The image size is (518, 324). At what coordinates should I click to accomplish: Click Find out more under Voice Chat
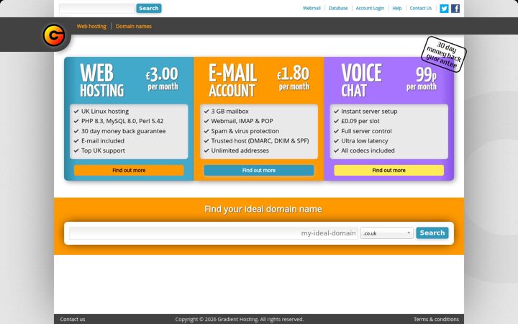[388, 170]
